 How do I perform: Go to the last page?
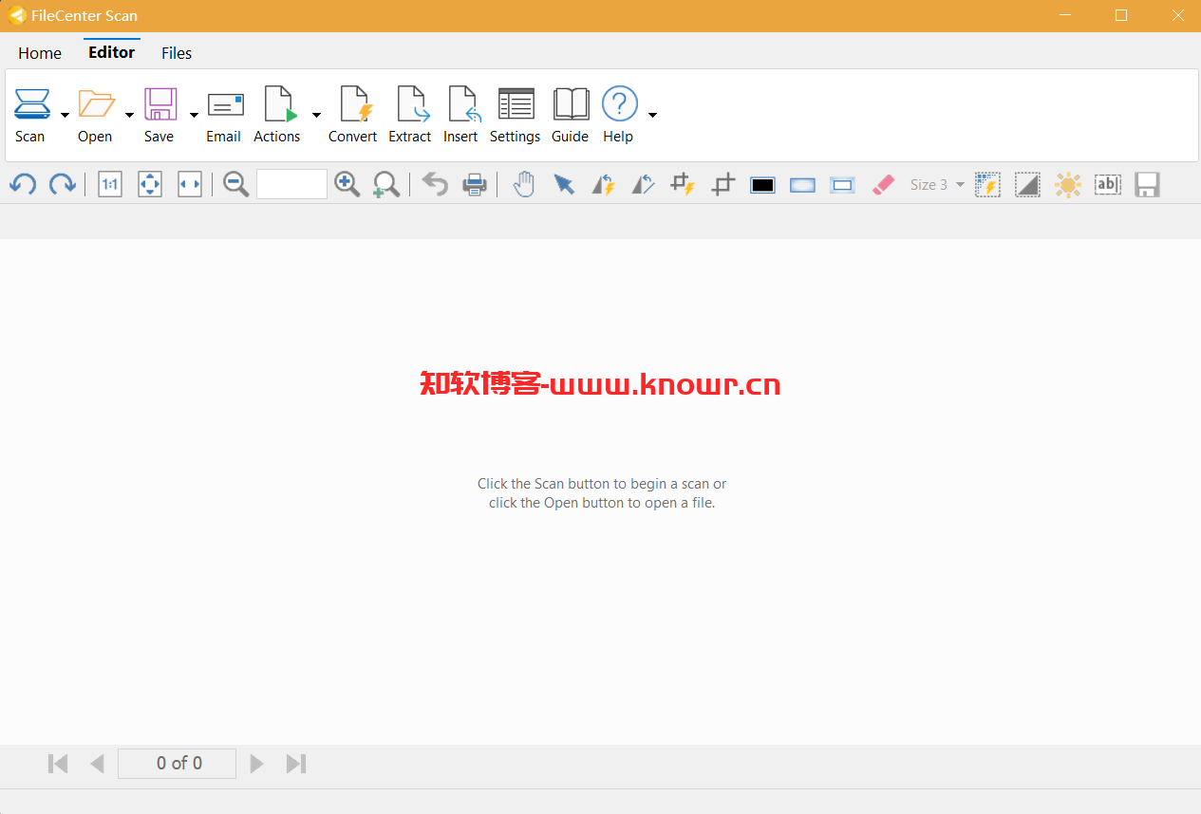(296, 764)
